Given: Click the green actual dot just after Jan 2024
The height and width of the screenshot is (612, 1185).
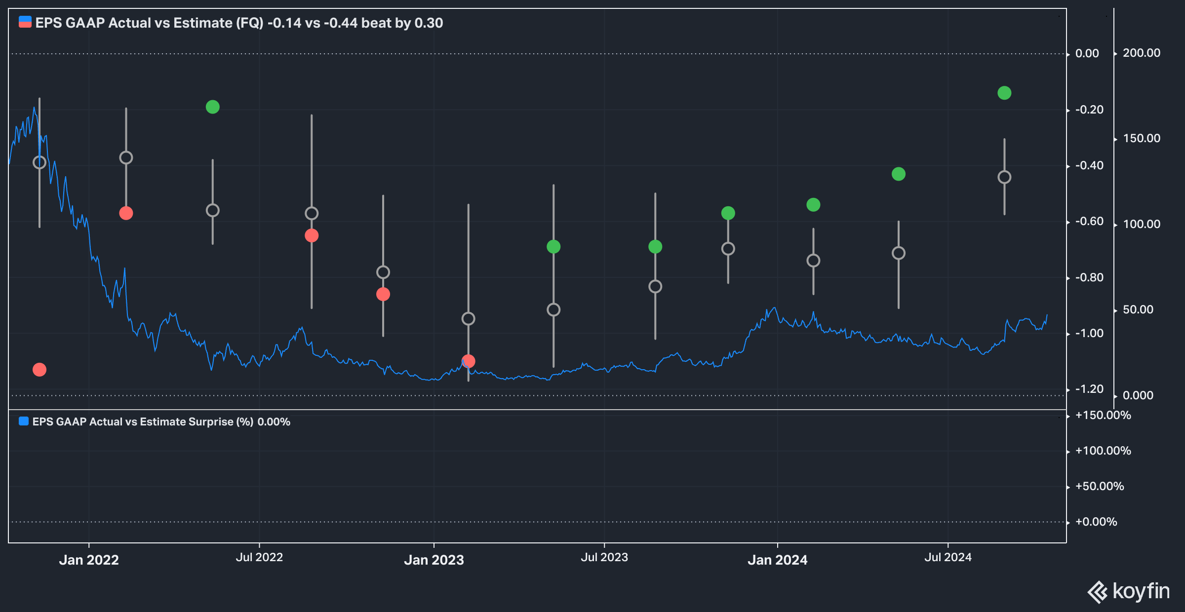Looking at the screenshot, I should [813, 205].
